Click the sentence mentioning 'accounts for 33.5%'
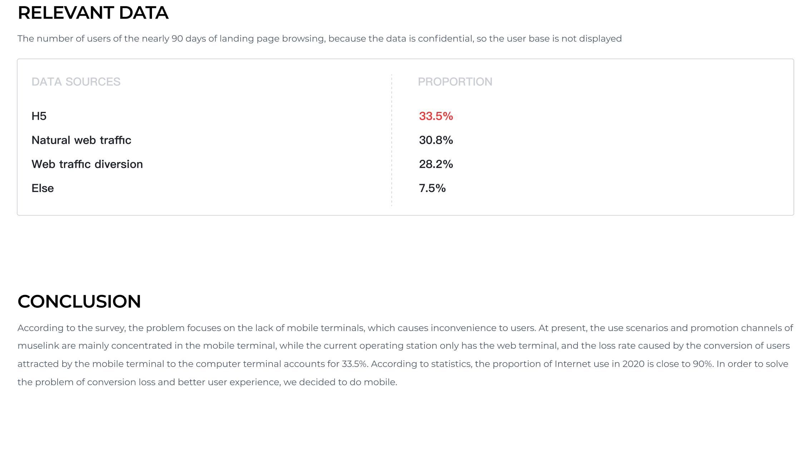 point(192,364)
